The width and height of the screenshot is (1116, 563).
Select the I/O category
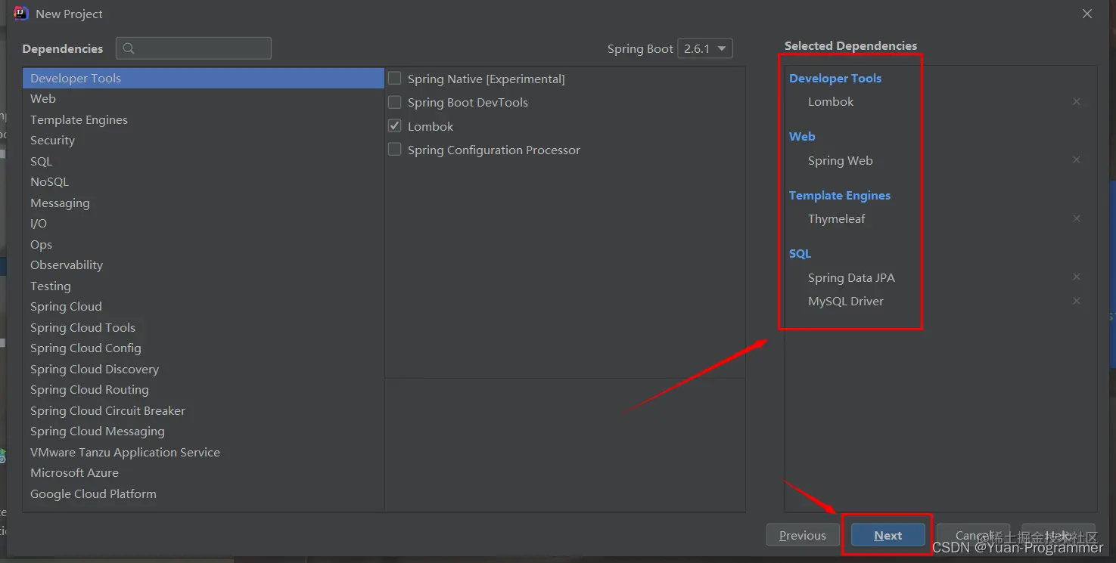204,224
